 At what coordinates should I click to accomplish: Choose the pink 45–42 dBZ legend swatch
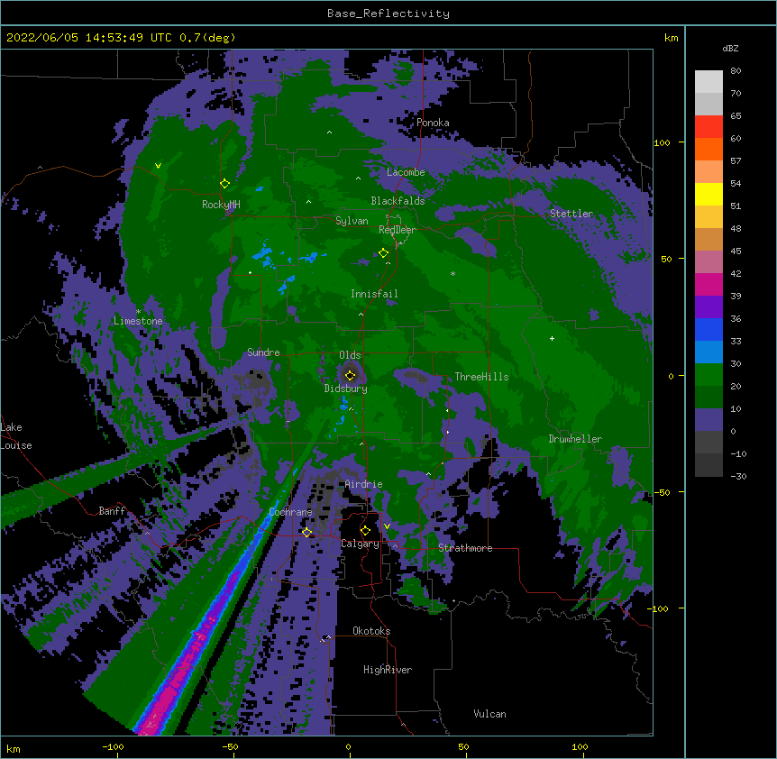(708, 262)
